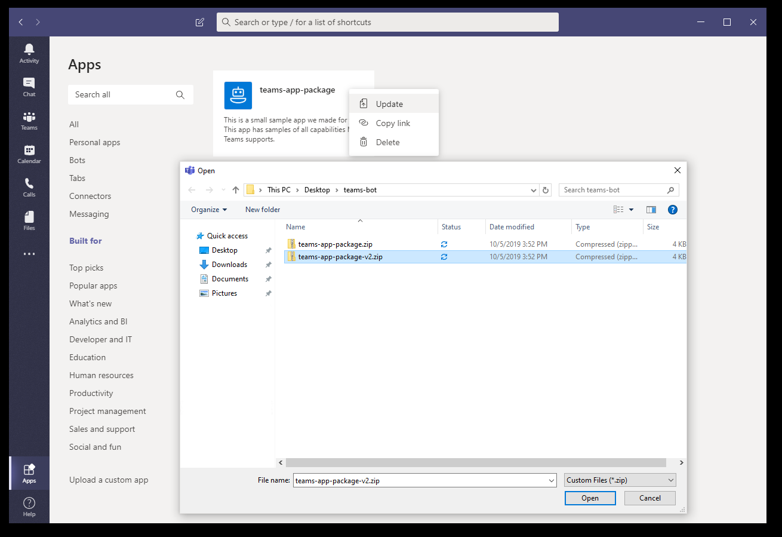782x537 pixels.
Task: Choose Update from the context menu
Action: click(x=394, y=104)
